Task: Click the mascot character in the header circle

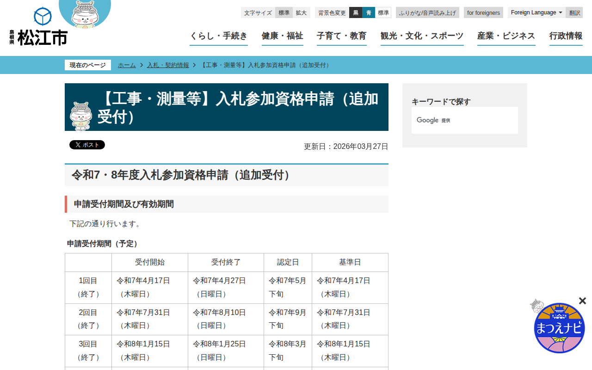Action: coord(85,14)
